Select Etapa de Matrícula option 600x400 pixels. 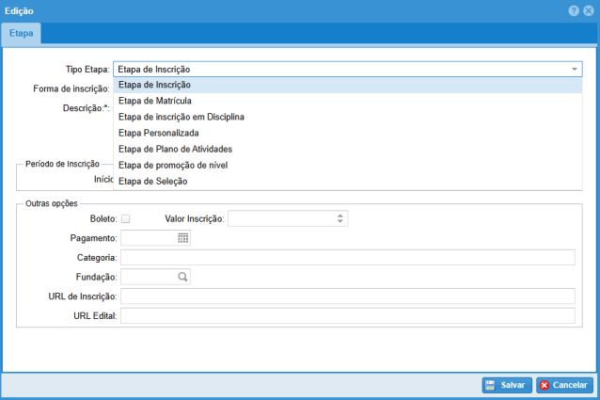155,101
